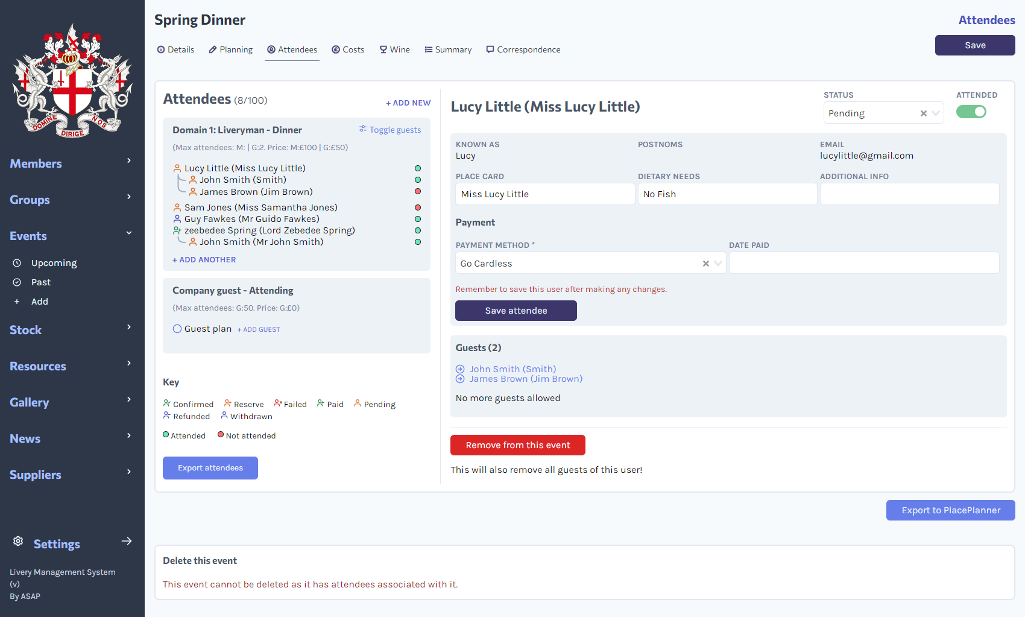This screenshot has height=617, width=1025.
Task: Click the Wine glass icon
Action: click(x=383, y=49)
